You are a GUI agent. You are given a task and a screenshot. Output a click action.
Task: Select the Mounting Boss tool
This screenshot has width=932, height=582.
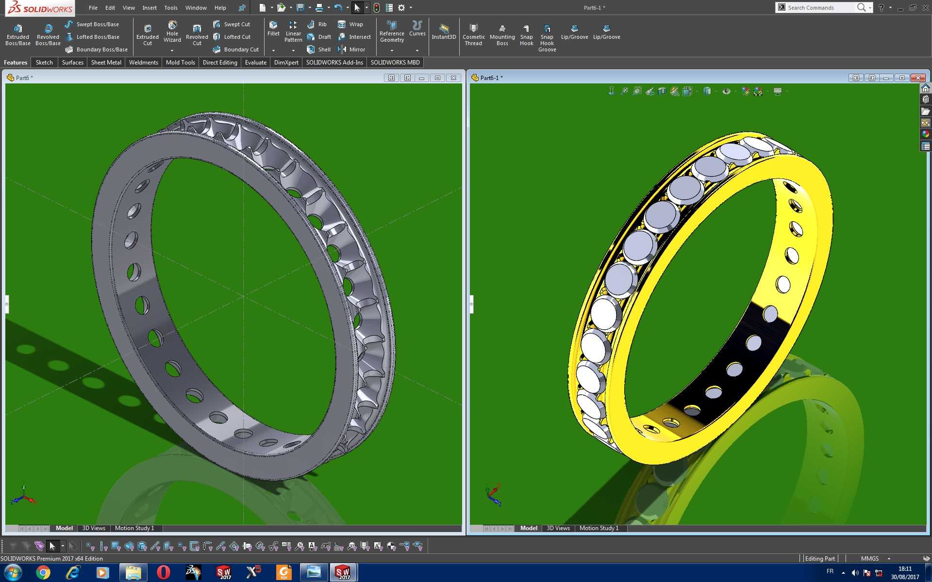pyautogui.click(x=502, y=34)
